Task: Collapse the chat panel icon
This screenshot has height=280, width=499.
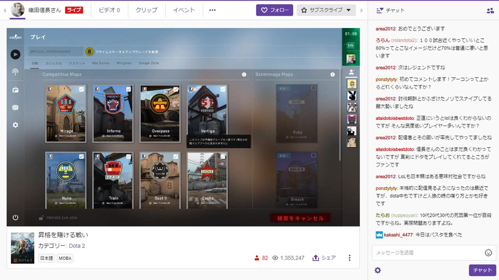Action: click(379, 10)
